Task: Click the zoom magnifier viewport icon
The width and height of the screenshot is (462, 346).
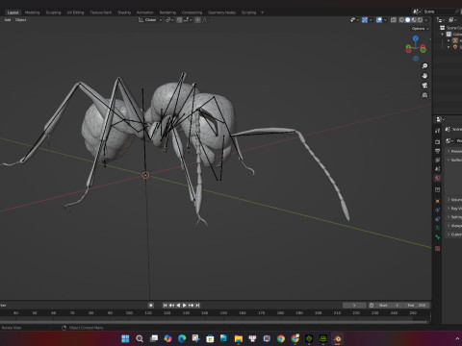Action: (x=424, y=66)
